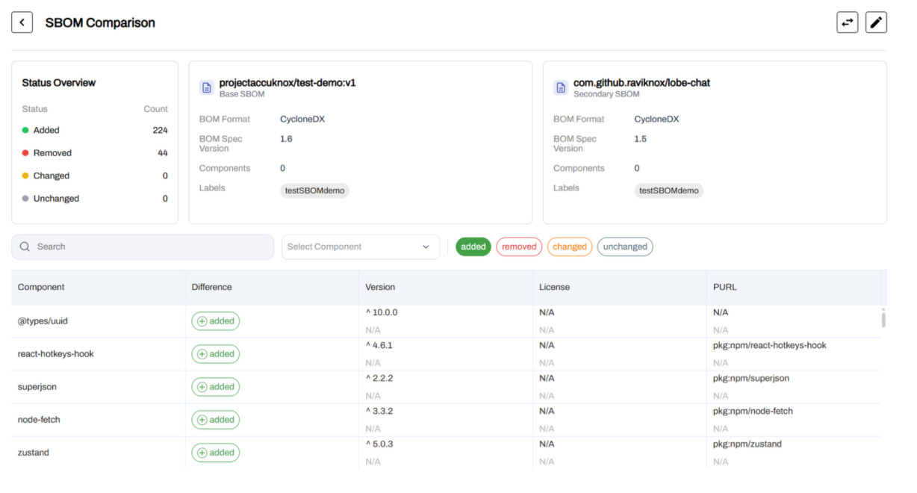Click the added badge on the zustand row
Screen dimensions: 917x493
pos(215,452)
